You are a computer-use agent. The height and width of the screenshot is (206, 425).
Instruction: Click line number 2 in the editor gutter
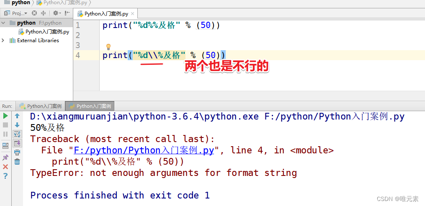(x=78, y=35)
